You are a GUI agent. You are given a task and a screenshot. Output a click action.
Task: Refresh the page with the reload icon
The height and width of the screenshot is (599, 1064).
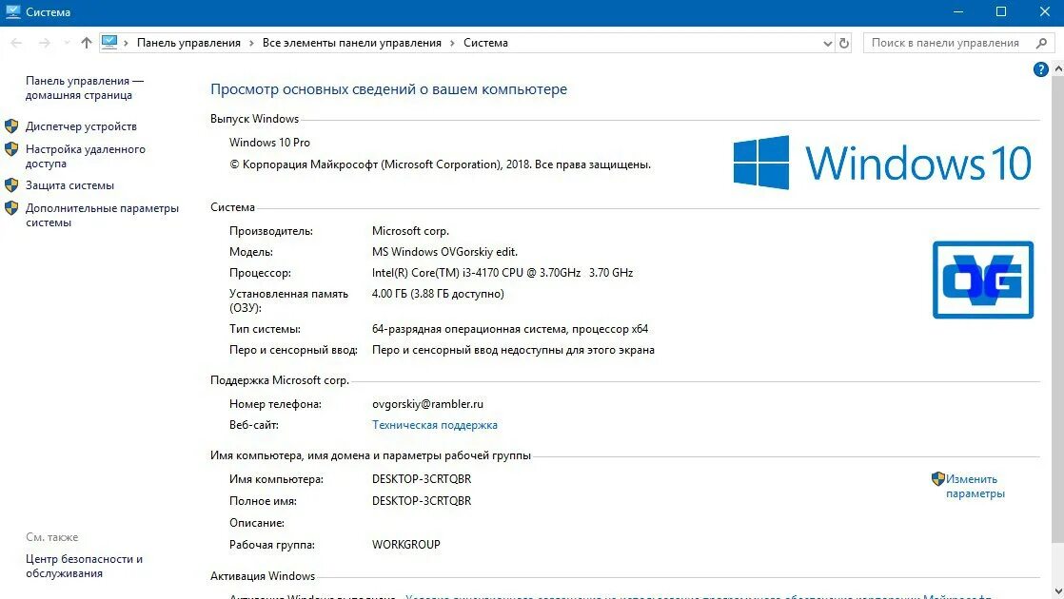pyautogui.click(x=844, y=43)
